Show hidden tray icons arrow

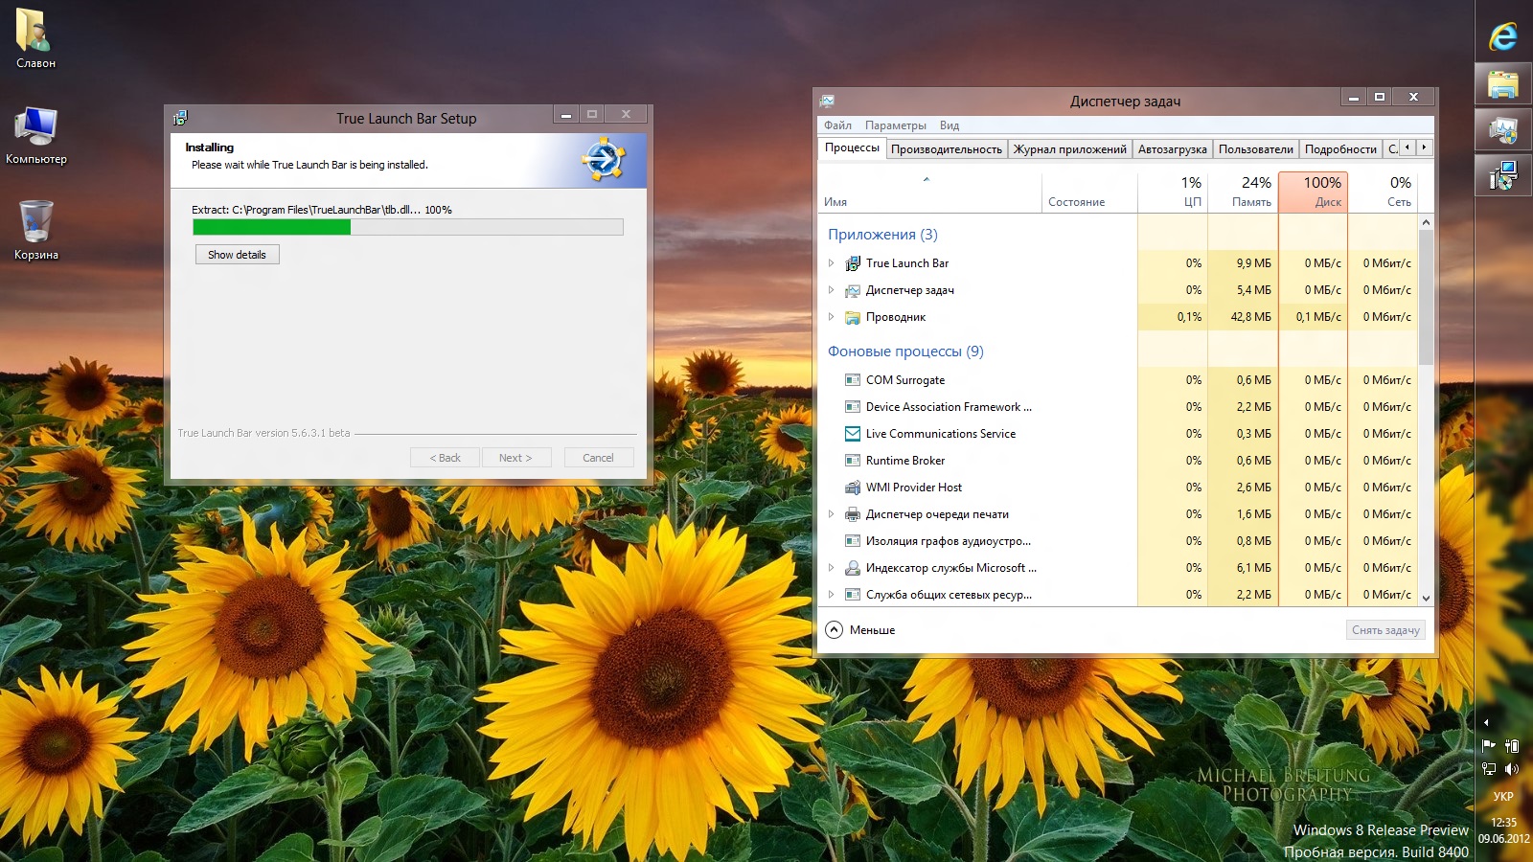pos(1486,723)
